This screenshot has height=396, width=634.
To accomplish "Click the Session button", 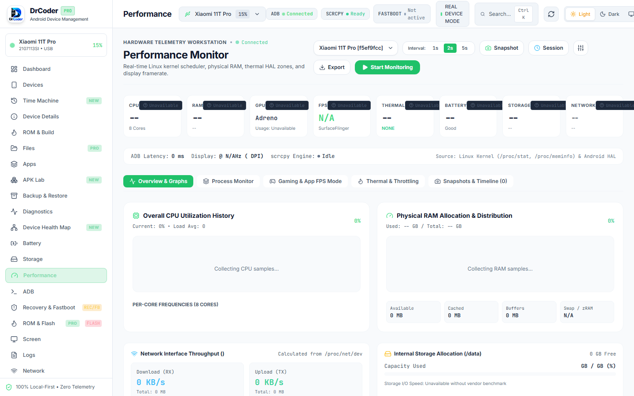I will pyautogui.click(x=549, y=48).
